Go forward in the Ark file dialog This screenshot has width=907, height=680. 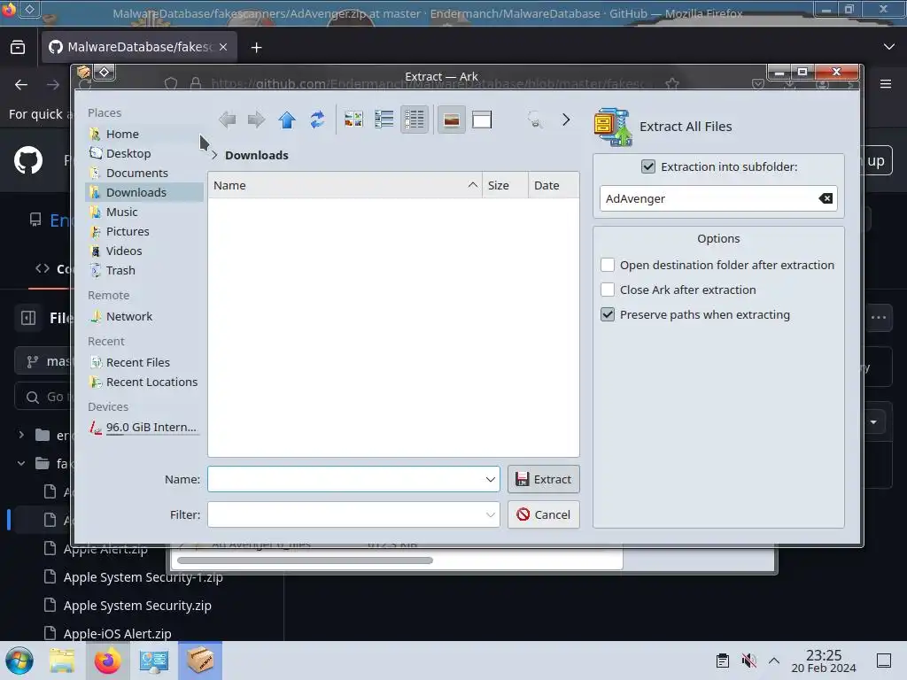(256, 120)
